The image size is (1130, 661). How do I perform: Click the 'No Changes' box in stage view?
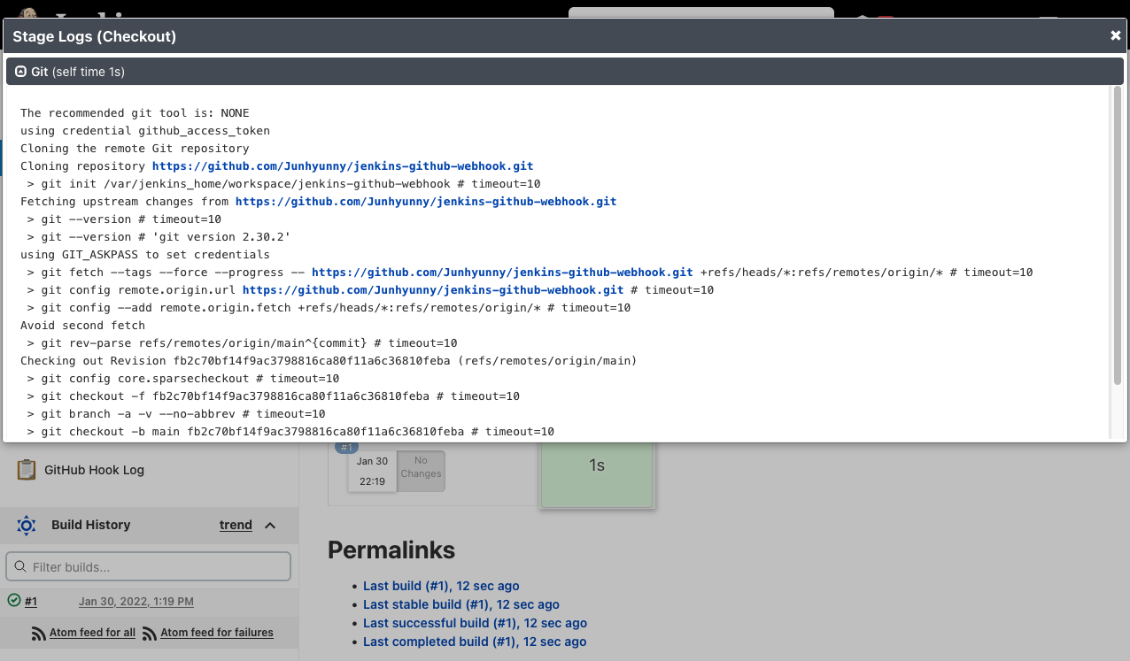pos(421,471)
